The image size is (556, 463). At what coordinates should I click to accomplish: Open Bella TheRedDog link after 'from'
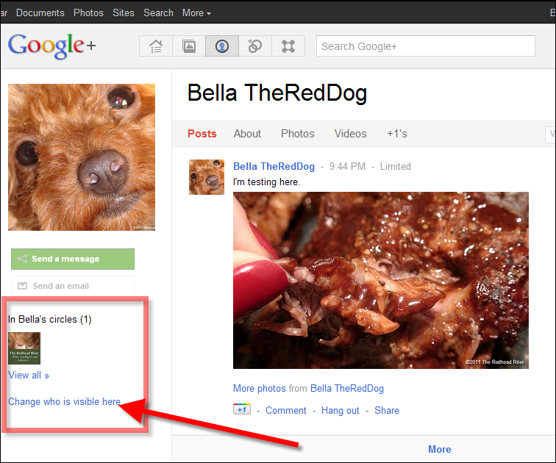pyautogui.click(x=347, y=389)
